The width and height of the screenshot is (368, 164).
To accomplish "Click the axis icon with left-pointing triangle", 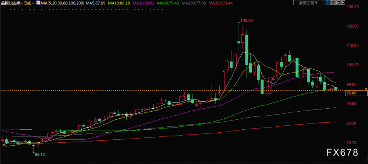I will point(333,3).
